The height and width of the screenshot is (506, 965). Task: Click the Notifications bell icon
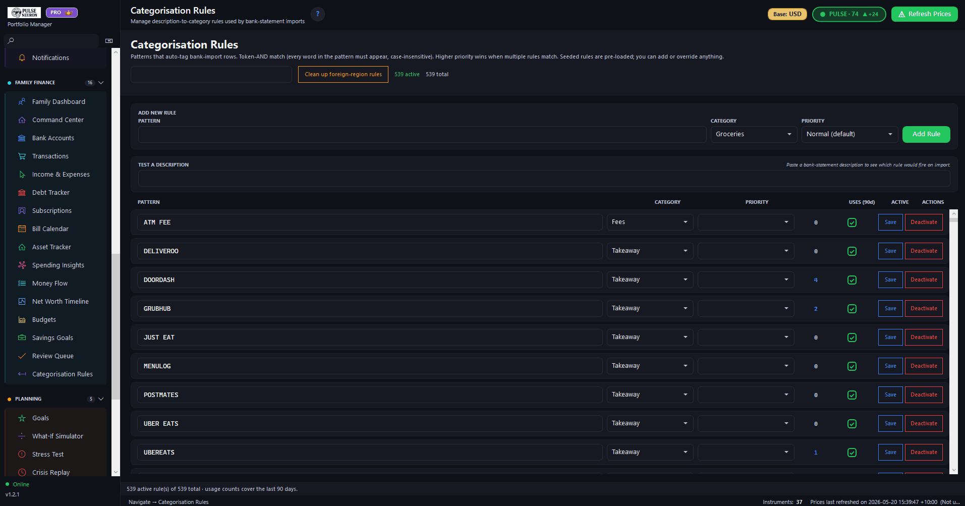pyautogui.click(x=22, y=58)
